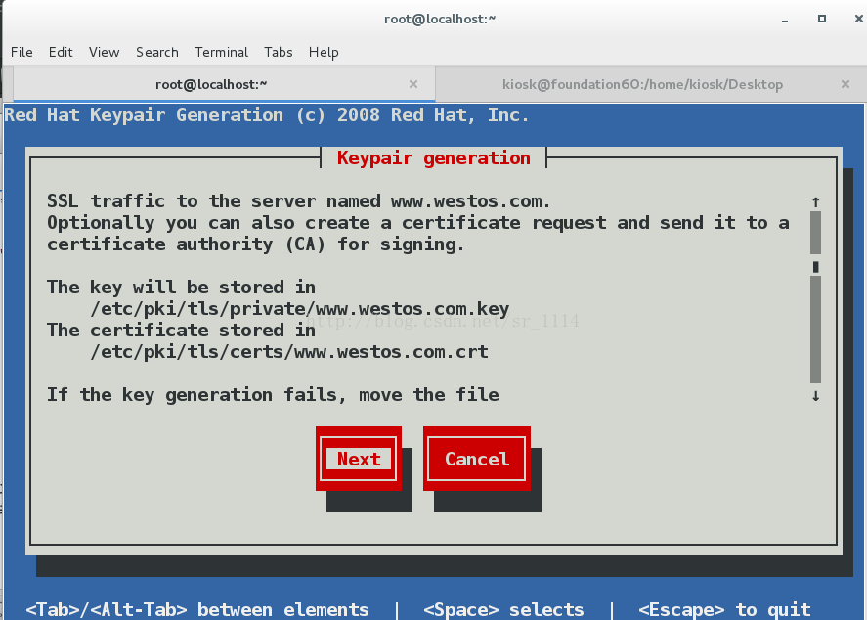The width and height of the screenshot is (867, 620).
Task: Open the Edit menu
Action: pyautogui.click(x=61, y=52)
